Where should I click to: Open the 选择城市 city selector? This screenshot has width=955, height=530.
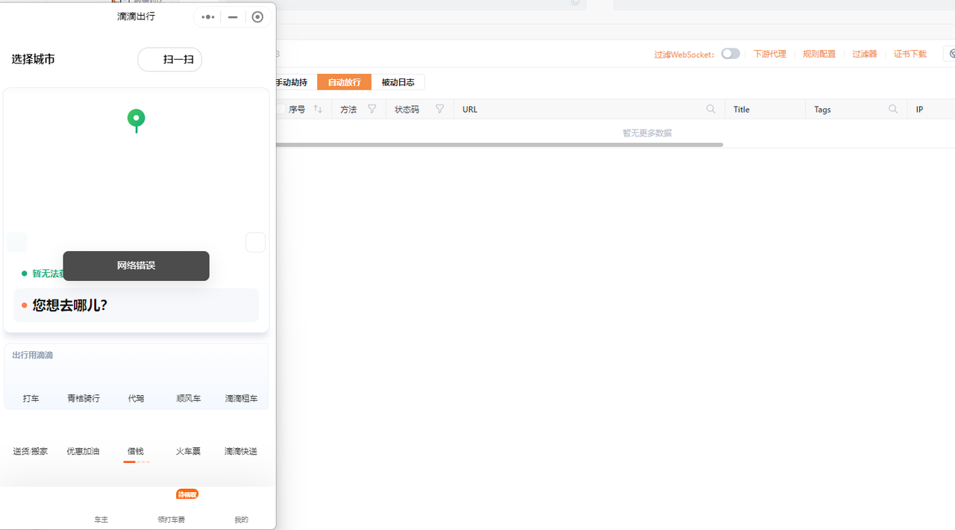tap(33, 60)
